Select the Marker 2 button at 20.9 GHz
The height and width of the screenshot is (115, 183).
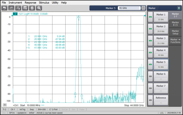pos(161,29)
